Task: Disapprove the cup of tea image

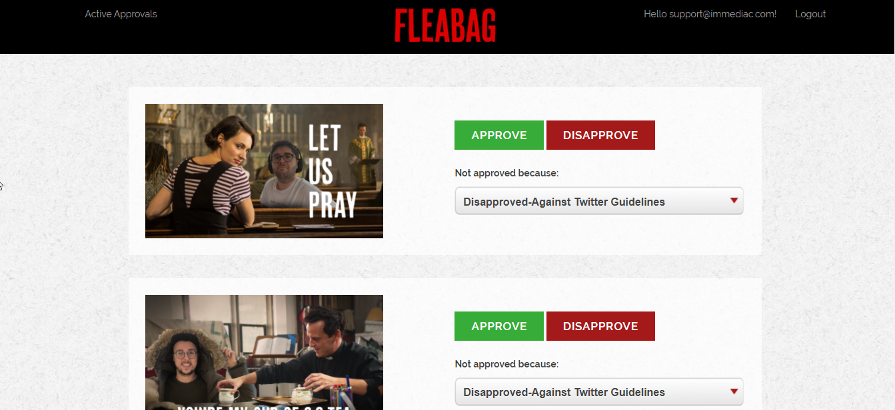Action: point(600,326)
